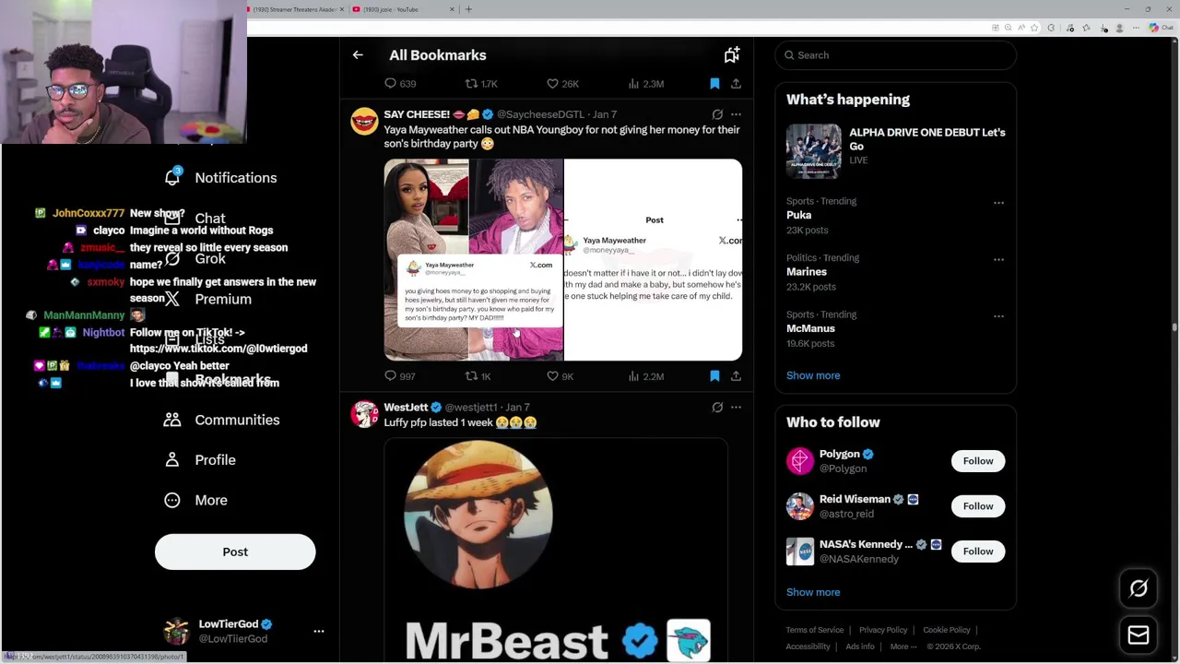Show more trends under What's happening
The width and height of the screenshot is (1180, 664).
[x=813, y=375]
